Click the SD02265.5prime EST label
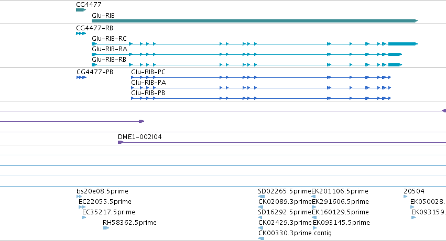Screen dimensions: 446x241 pos(285,191)
